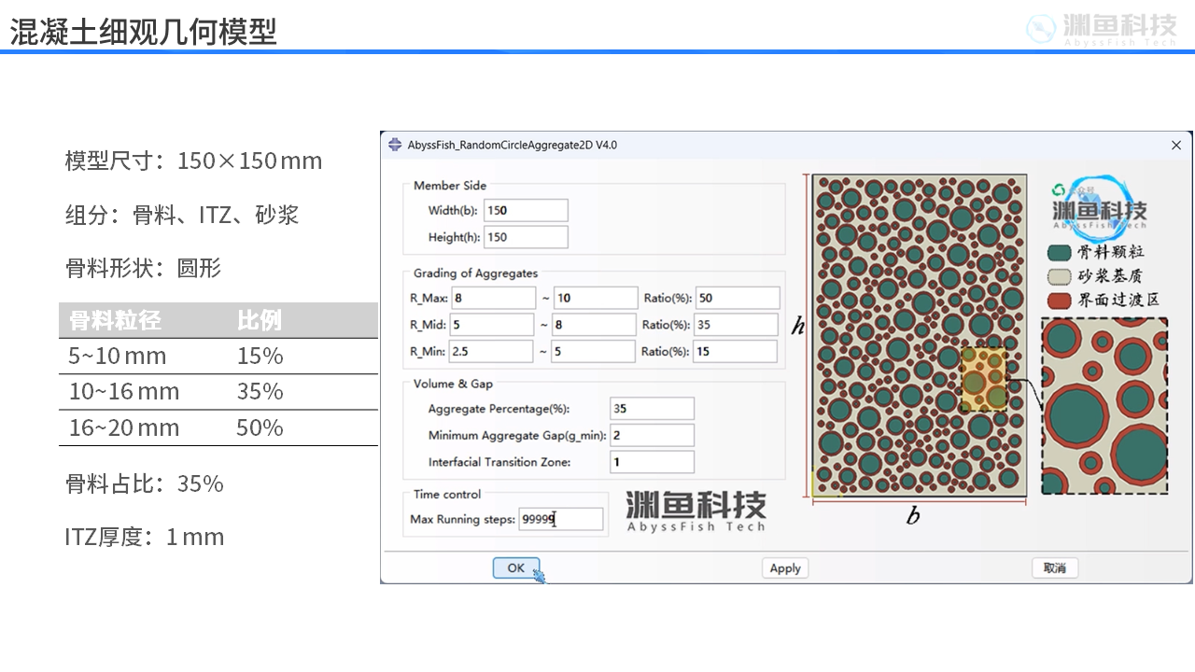Click the red 界面过渡区 legend swatch
The width and height of the screenshot is (1195, 672).
1059,301
